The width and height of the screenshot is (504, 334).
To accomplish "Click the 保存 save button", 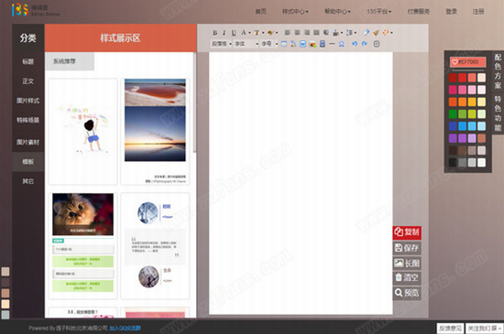I will (x=407, y=248).
